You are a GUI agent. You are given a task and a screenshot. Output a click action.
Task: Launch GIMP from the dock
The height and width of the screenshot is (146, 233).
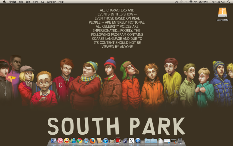112,141
